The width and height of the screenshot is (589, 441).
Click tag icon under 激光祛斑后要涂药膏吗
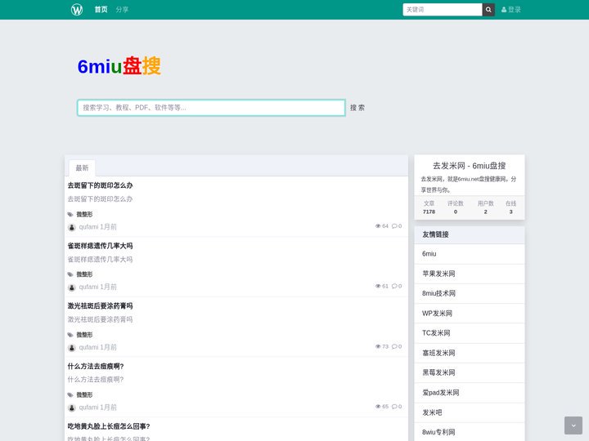pos(70,335)
